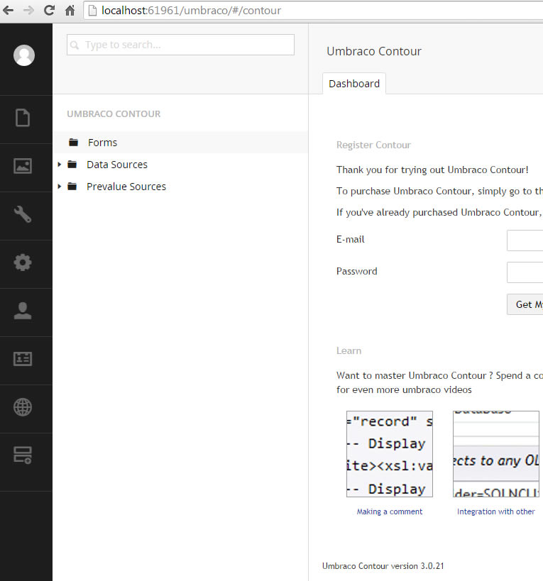
Task: Click the 'Umbraco Contour' page title
Action: tap(374, 51)
